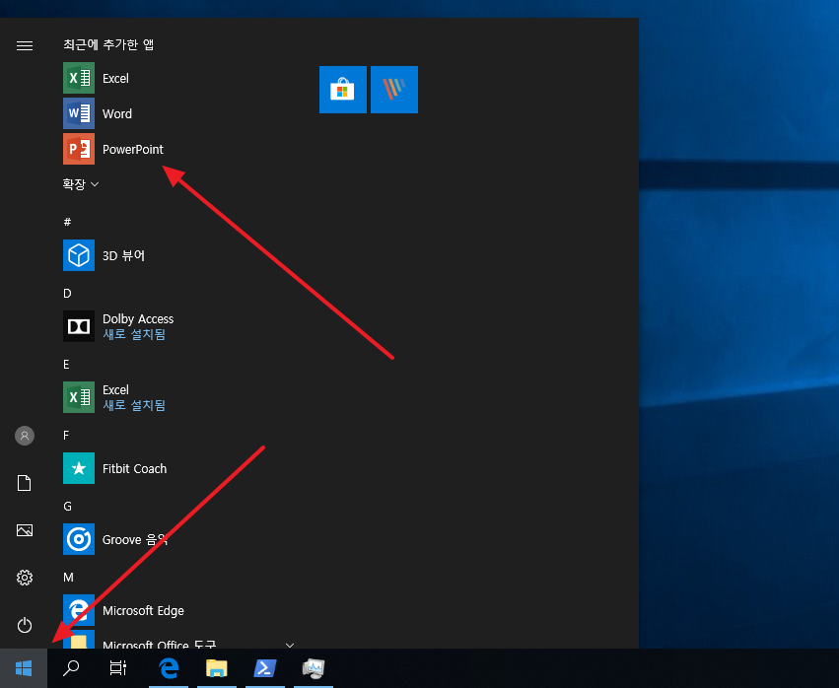Open the Microsoft Store tile
839x688 pixels.
click(343, 90)
